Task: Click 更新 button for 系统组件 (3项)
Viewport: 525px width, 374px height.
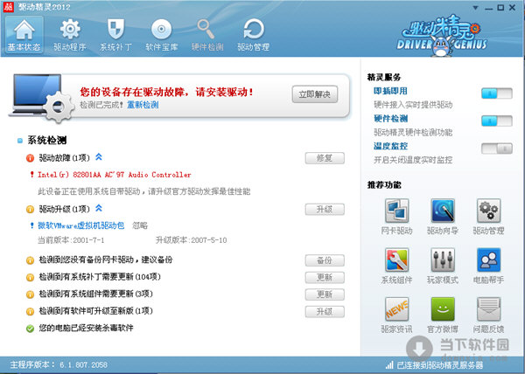Action: point(325,294)
